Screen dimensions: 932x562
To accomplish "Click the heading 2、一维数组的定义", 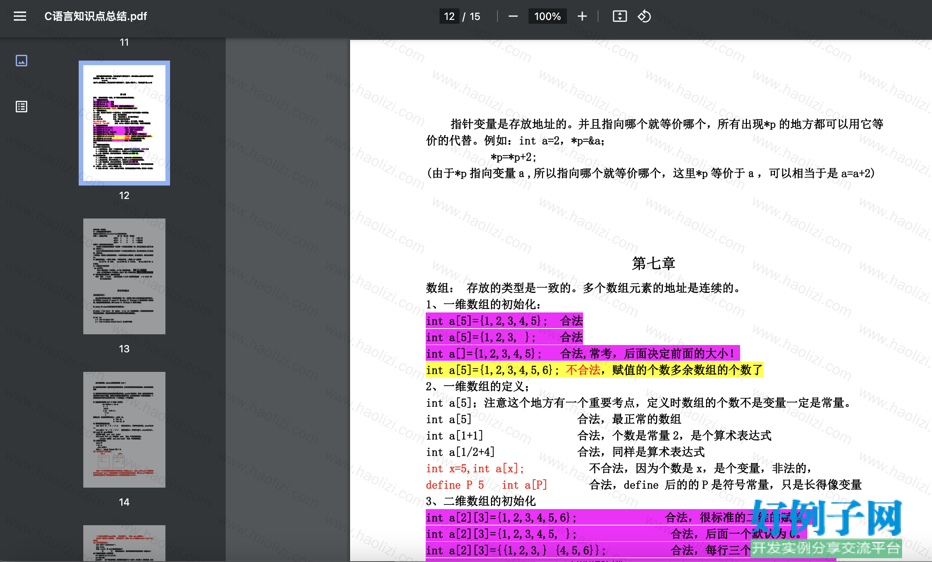I will (x=478, y=386).
